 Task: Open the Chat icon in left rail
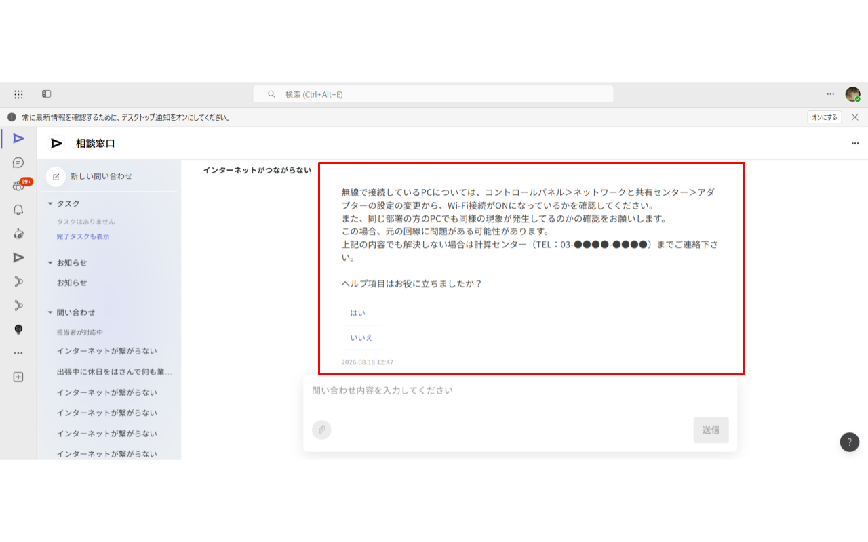coord(18,163)
